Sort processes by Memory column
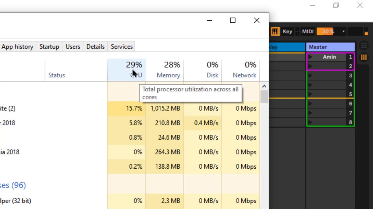This screenshot has height=209, width=373. point(168,70)
